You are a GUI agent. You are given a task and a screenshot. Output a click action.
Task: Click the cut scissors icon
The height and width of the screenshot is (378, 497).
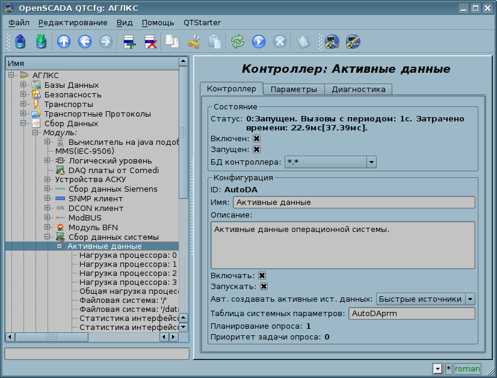tap(194, 41)
